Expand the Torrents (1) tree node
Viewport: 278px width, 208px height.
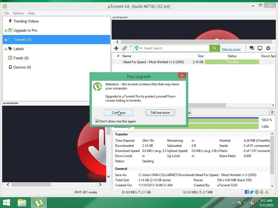click(x=6, y=40)
